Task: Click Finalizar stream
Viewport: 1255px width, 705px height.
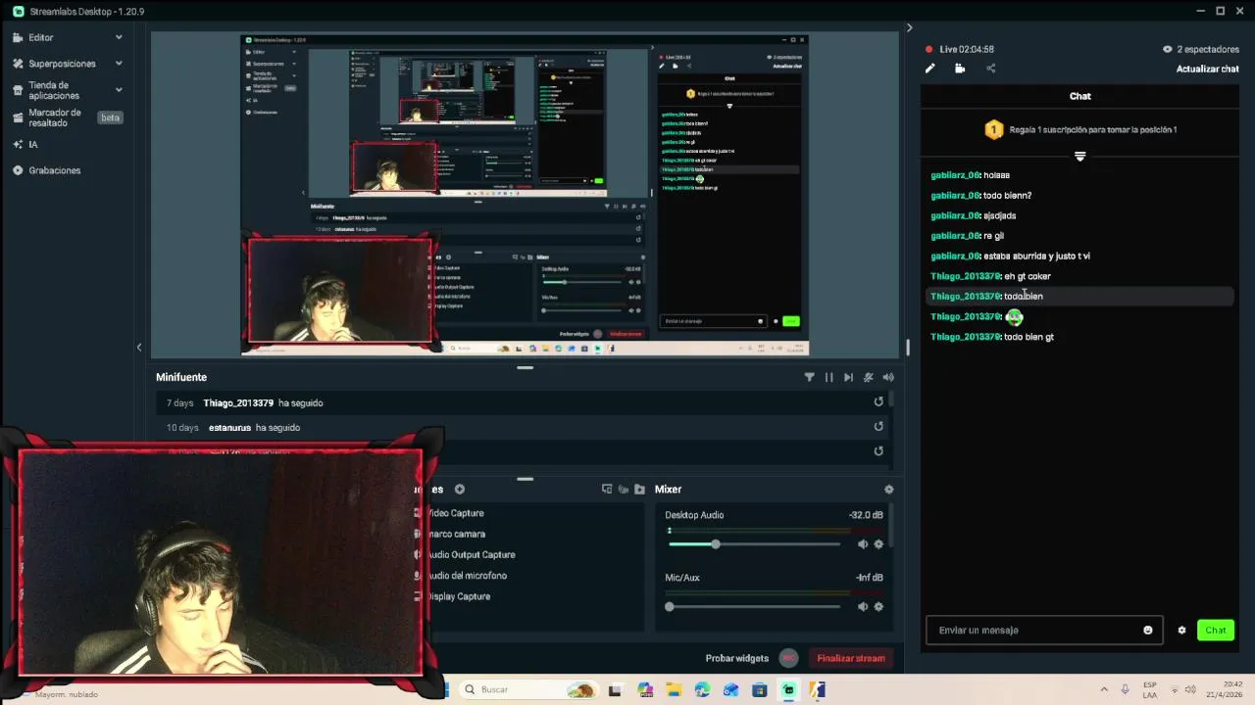Action: pos(851,658)
